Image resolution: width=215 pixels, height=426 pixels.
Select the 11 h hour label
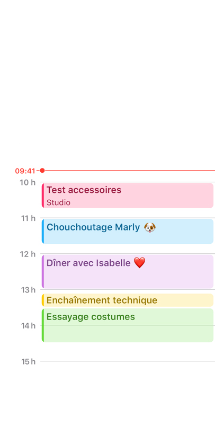click(x=28, y=218)
